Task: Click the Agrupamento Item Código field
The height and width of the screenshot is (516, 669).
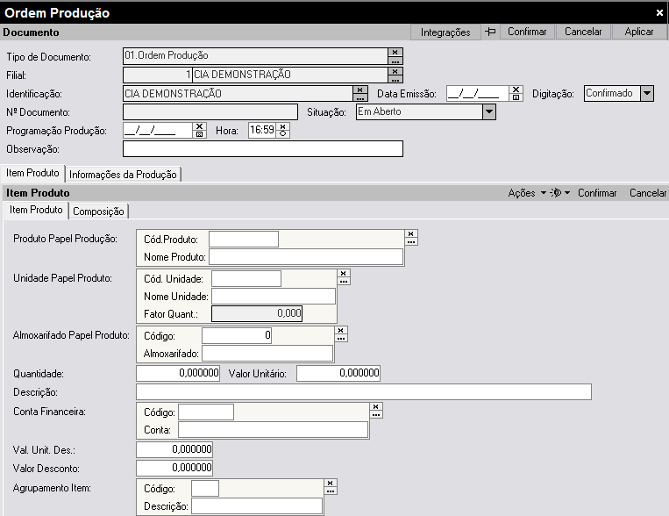Action: [x=205, y=488]
